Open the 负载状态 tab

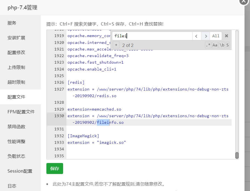click(20, 156)
